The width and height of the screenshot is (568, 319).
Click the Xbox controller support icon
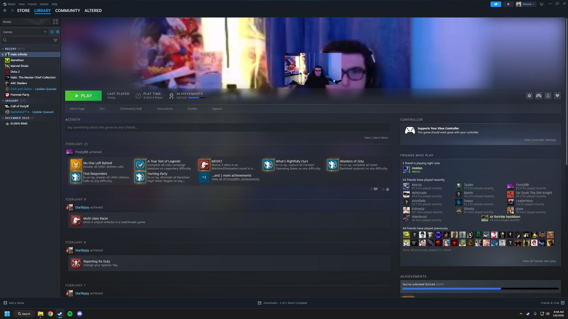410,130
